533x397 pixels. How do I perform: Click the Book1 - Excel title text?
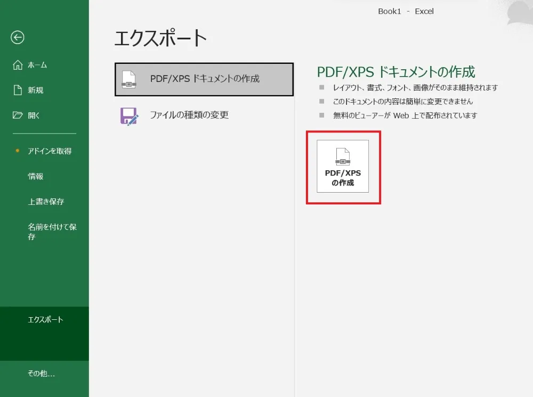[406, 11]
